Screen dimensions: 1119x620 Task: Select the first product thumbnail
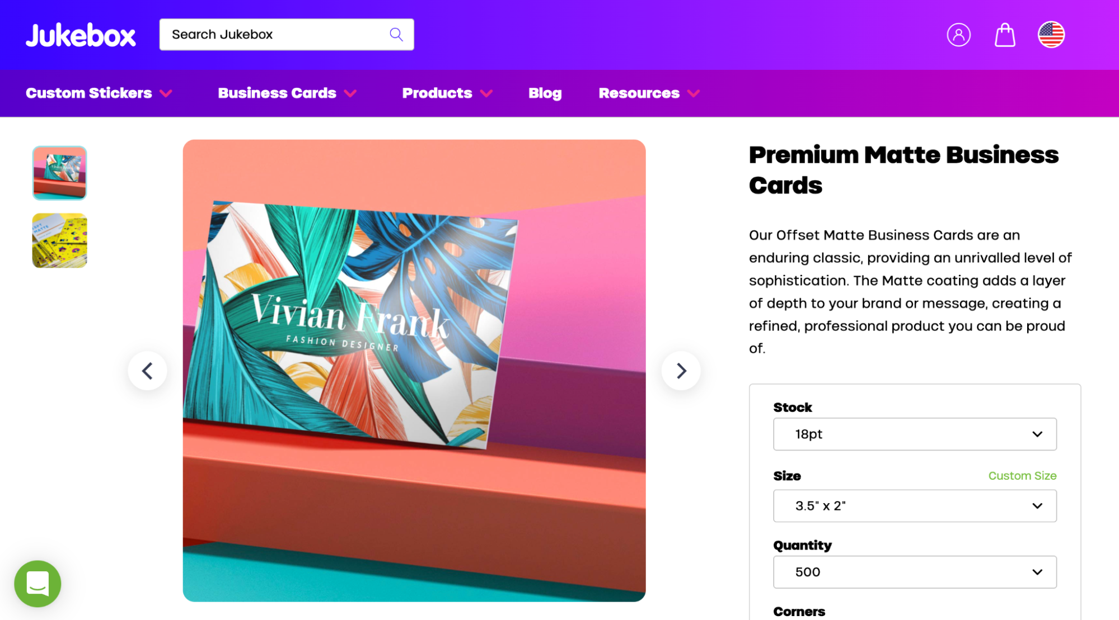(60, 172)
